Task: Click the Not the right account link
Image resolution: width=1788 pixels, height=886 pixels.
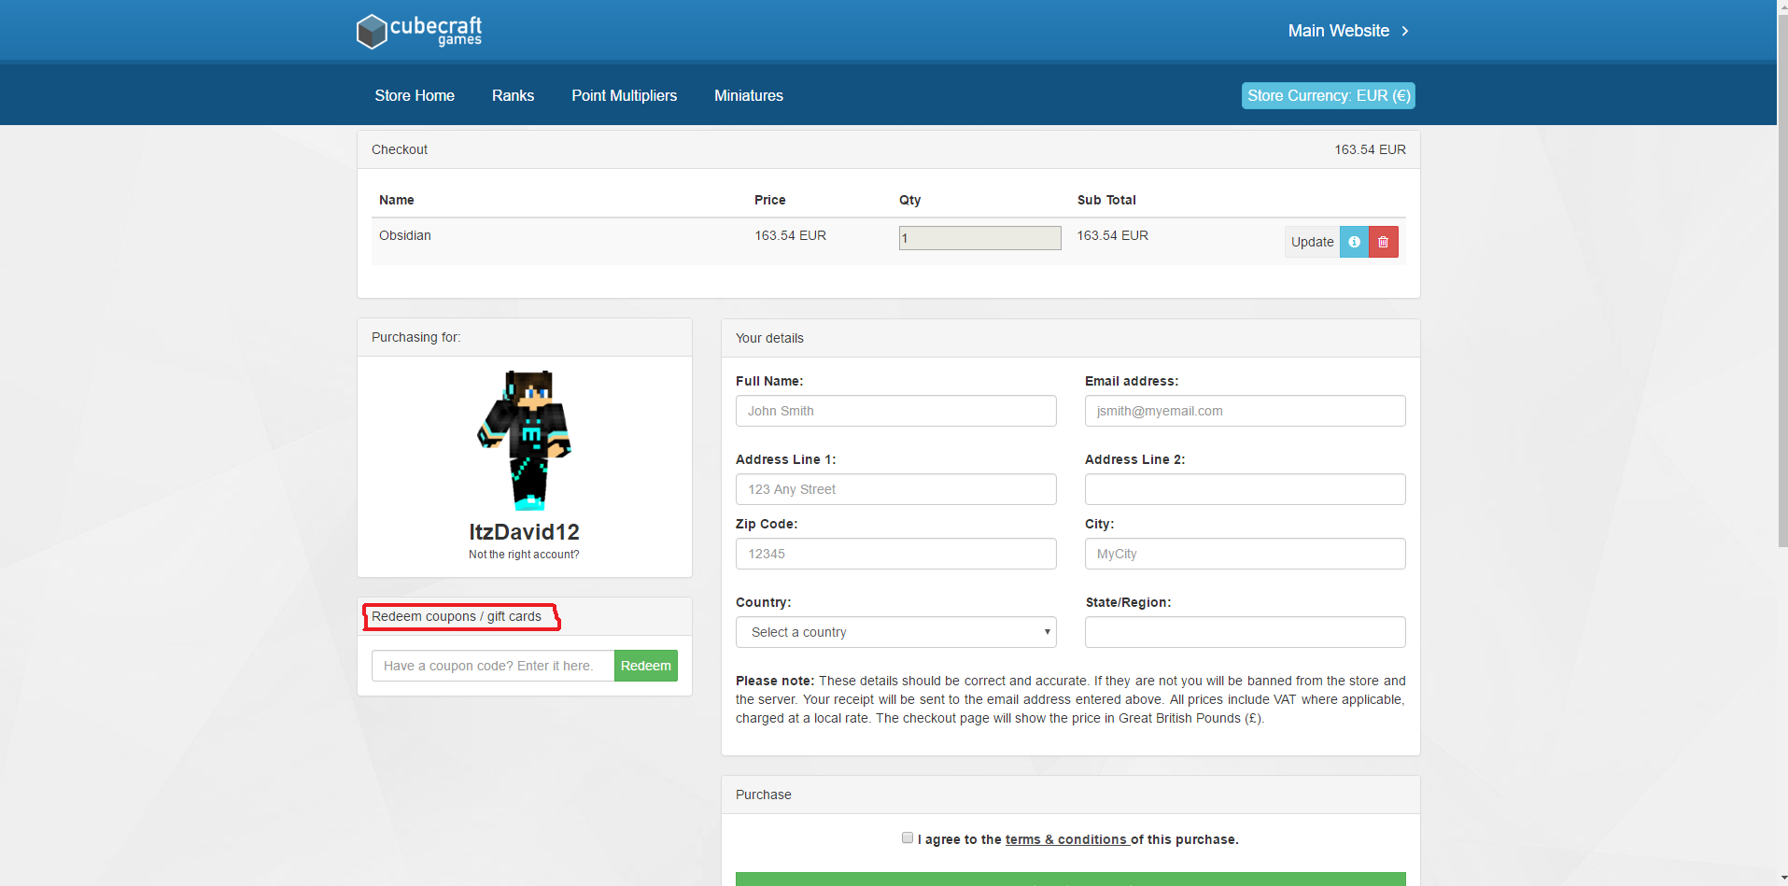Action: [x=524, y=555]
